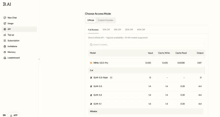Click the Z logo beside GLM-5.3-Flash

tap(91, 78)
